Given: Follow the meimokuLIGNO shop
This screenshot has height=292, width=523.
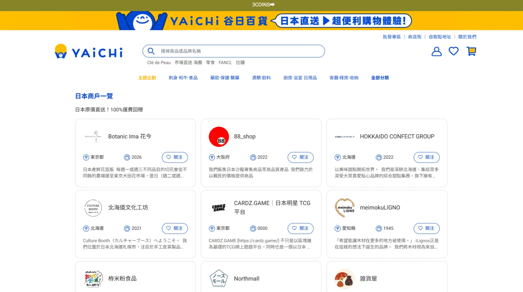Looking at the screenshot, I should pos(427,228).
